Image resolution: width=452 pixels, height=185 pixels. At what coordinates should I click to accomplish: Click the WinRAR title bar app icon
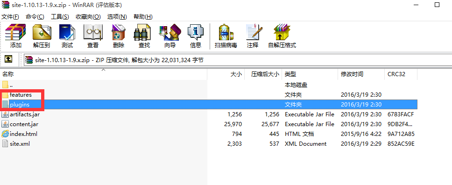pyautogui.click(x=6, y=5)
